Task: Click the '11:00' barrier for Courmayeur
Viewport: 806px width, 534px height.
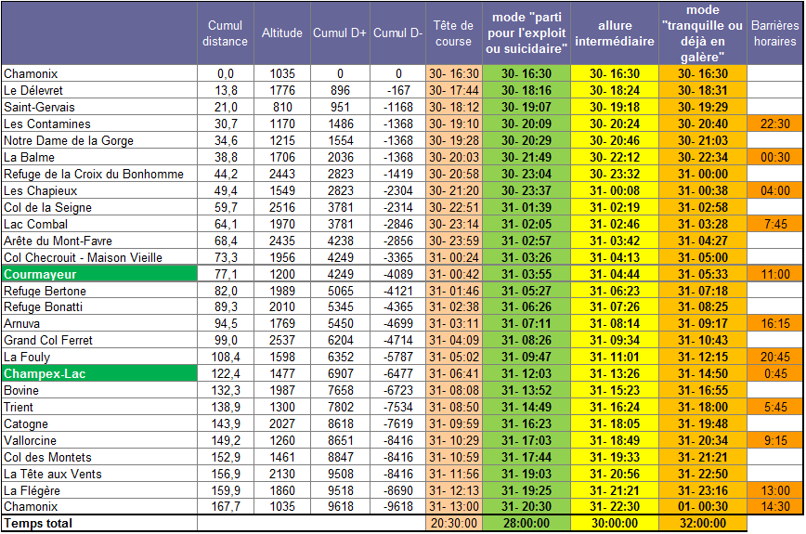Action: (x=774, y=274)
